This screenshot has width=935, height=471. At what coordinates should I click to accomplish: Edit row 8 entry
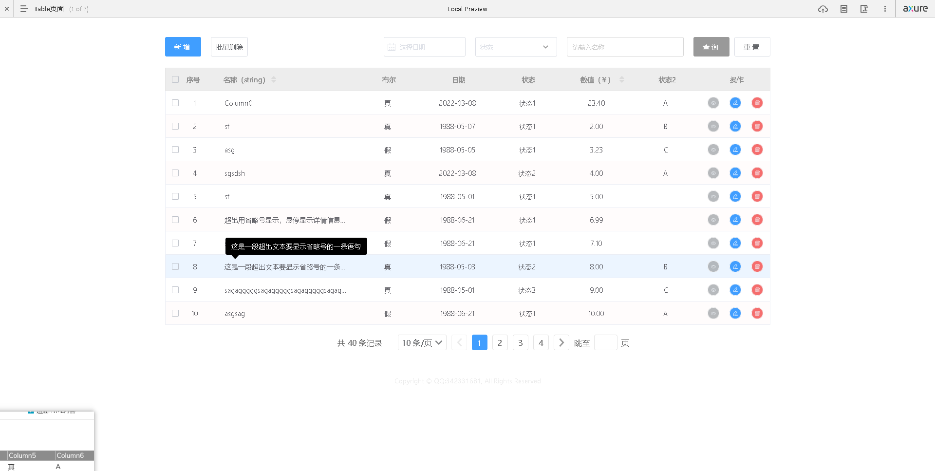click(735, 266)
